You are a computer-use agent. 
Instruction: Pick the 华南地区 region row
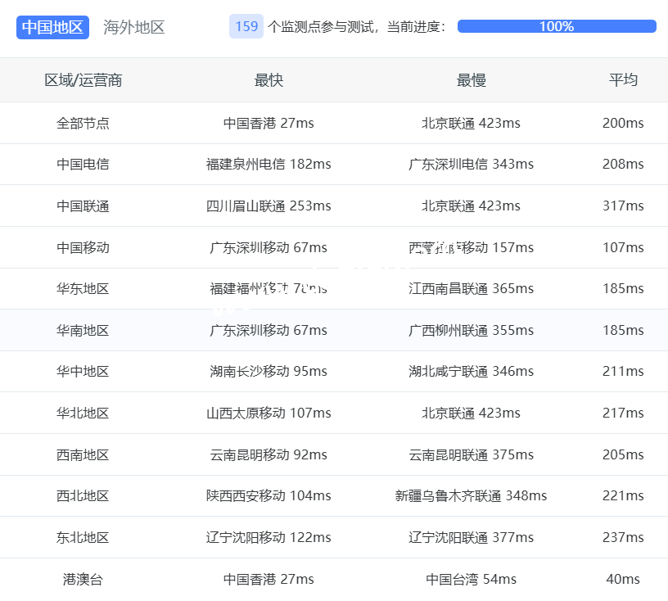[x=83, y=331]
